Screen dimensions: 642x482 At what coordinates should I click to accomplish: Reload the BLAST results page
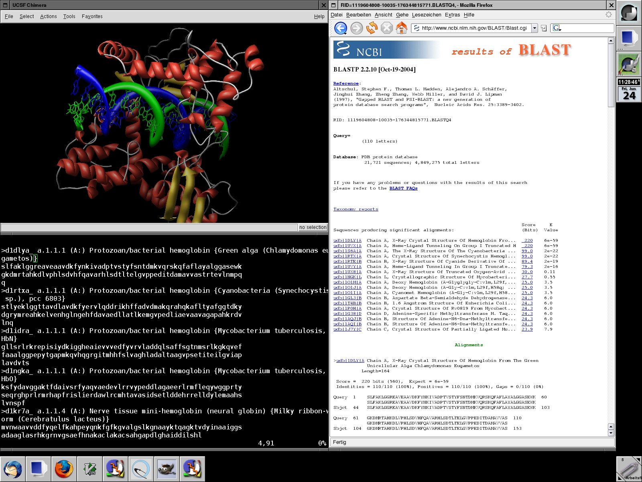tap(372, 28)
